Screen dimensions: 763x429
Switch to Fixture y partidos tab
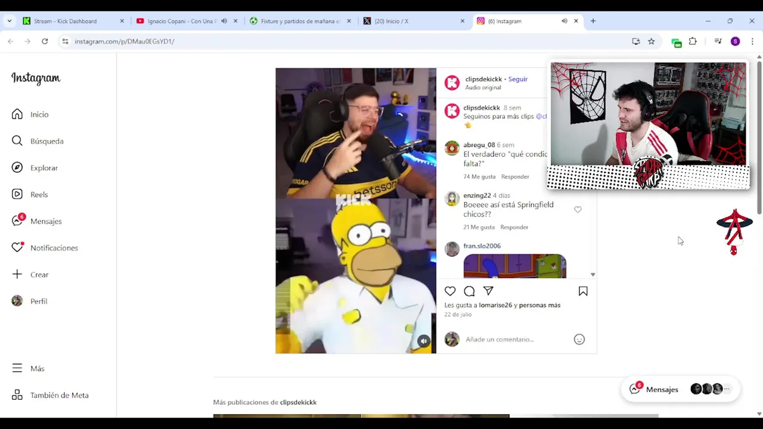[x=299, y=21]
